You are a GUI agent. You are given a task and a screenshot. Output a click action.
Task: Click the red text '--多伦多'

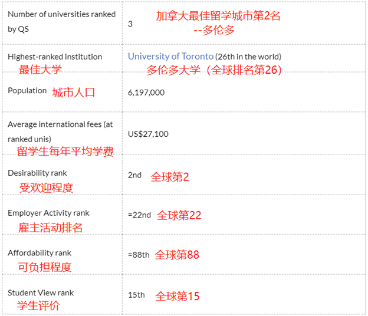pyautogui.click(x=214, y=30)
